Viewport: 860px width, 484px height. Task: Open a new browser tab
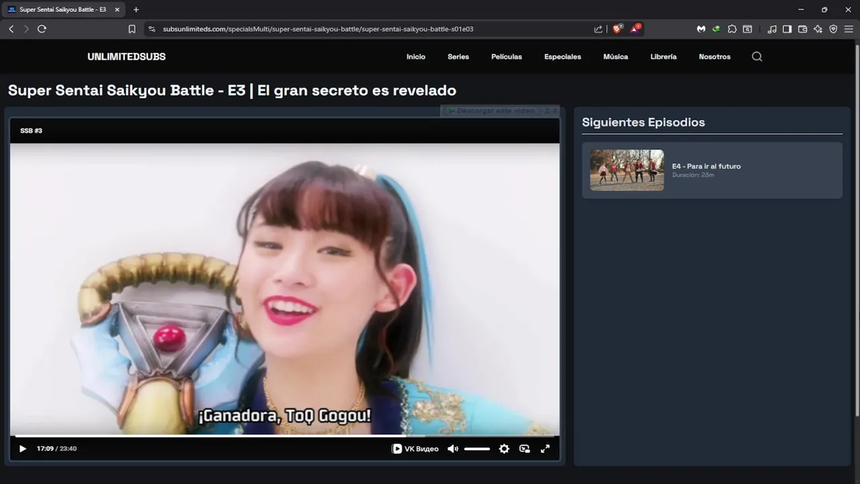click(x=136, y=9)
